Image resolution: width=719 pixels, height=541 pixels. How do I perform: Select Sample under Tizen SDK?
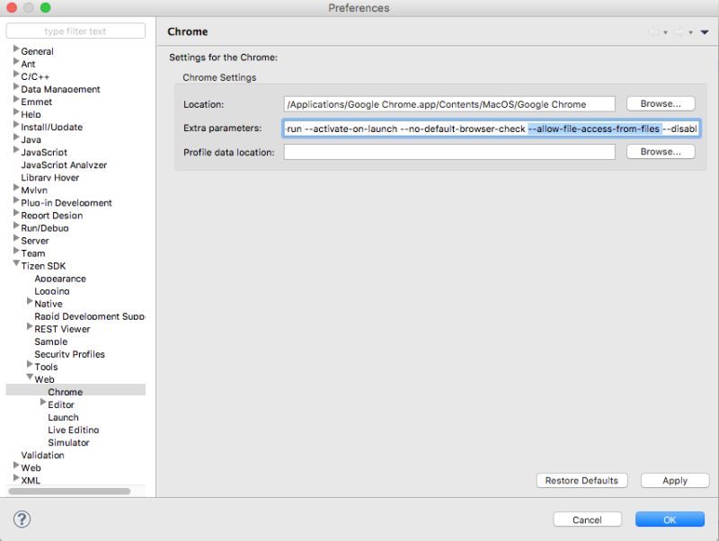51,341
